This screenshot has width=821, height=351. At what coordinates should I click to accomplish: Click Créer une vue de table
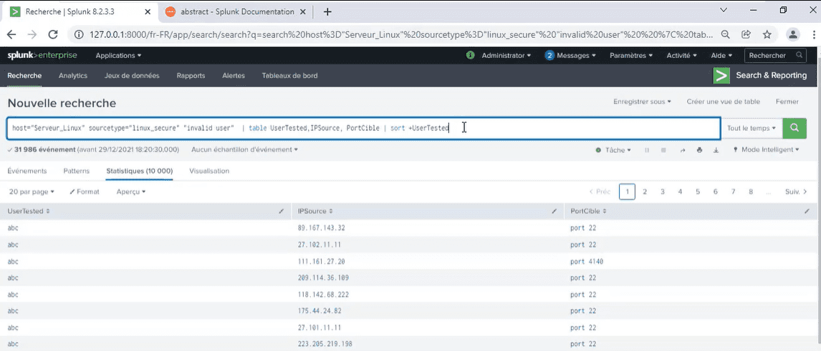point(723,102)
